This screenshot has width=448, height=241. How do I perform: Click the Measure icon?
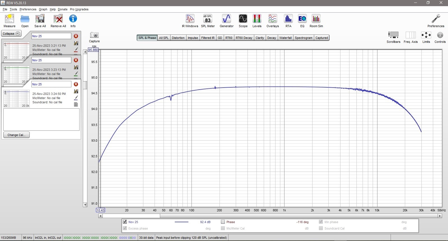click(x=10, y=19)
